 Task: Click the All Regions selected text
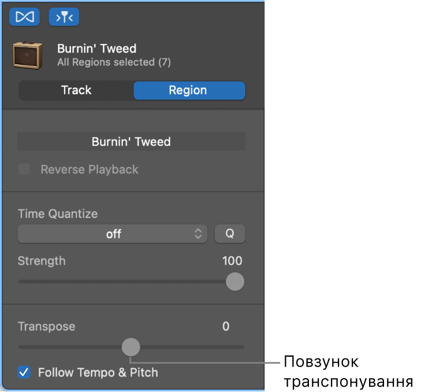pyautogui.click(x=114, y=62)
